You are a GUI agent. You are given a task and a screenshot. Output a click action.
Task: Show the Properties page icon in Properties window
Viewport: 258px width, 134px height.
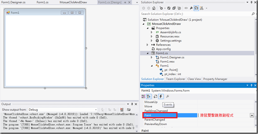[155, 97]
